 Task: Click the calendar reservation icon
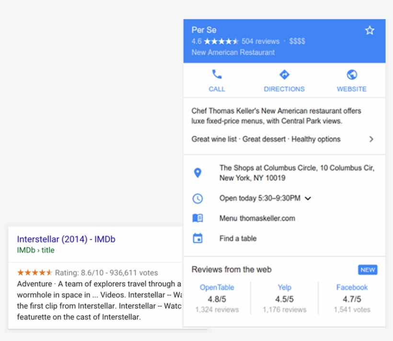(197, 238)
